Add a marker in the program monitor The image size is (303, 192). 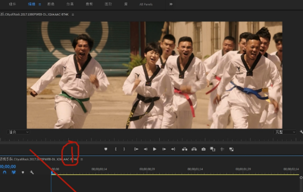pyautogui.click(x=106, y=149)
